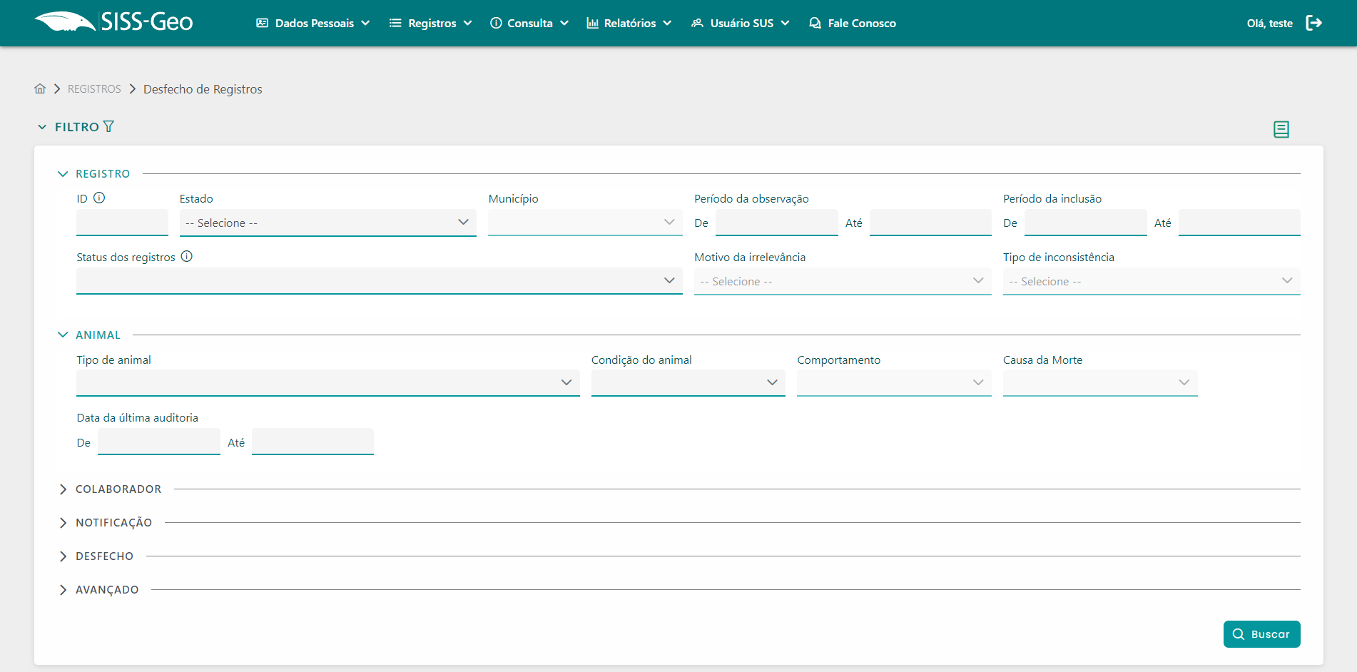Expand the DESFECHO section
The width and height of the screenshot is (1357, 672).
63,556
